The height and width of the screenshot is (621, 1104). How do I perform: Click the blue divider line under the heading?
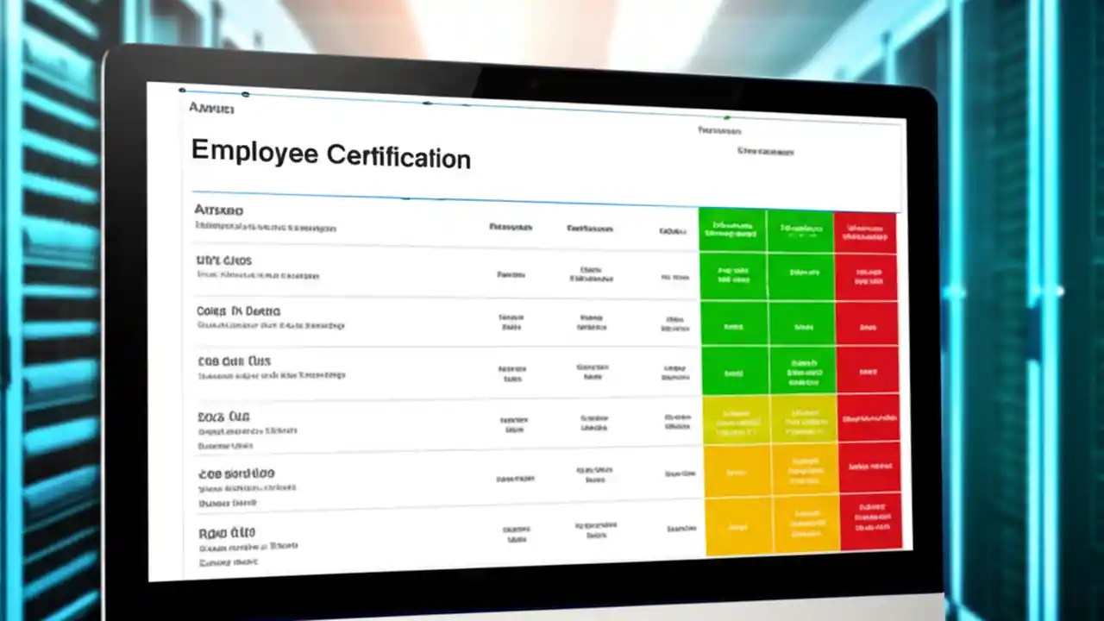pos(543,197)
